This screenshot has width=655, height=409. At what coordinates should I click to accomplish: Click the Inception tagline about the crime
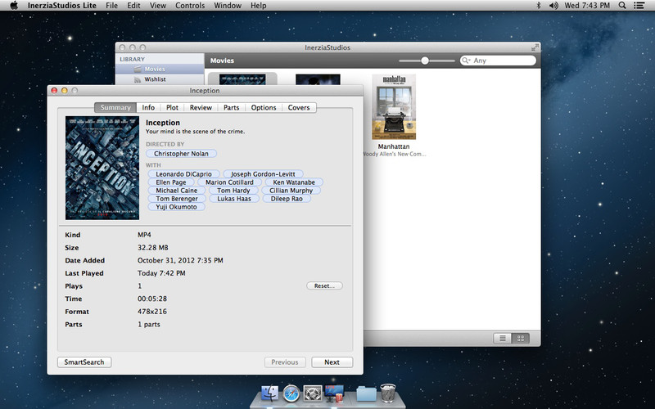[x=196, y=132]
